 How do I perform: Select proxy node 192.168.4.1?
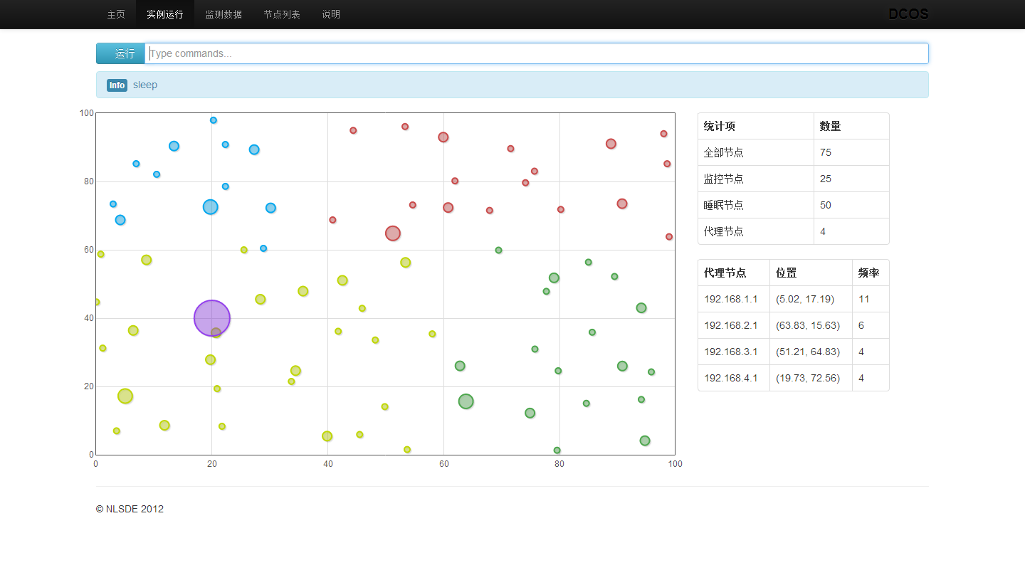(x=731, y=378)
